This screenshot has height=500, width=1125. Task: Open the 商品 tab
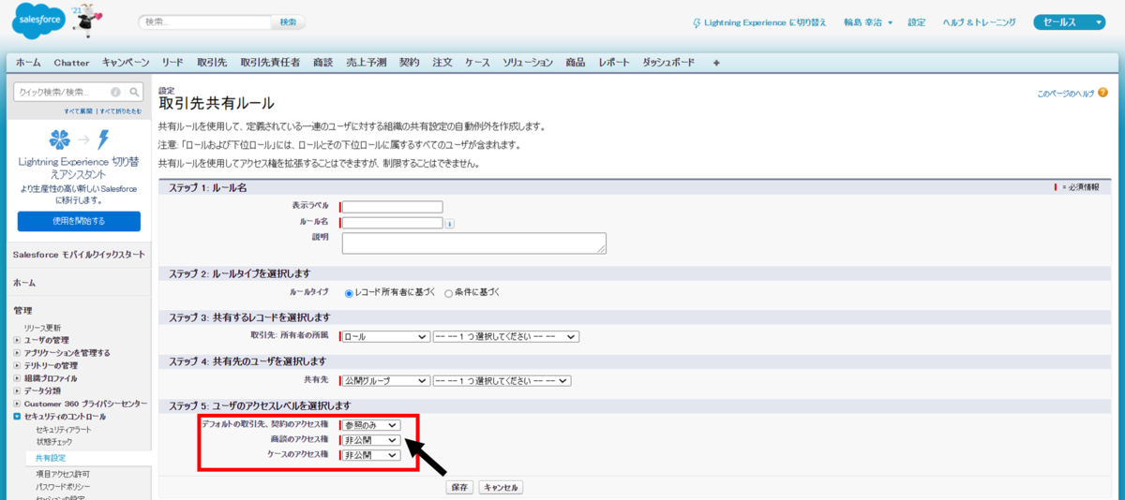point(576,63)
